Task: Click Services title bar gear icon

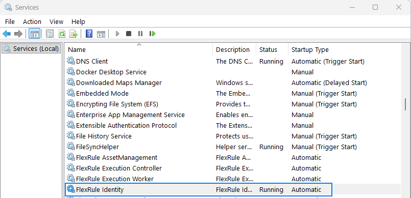Action: click(8, 7)
